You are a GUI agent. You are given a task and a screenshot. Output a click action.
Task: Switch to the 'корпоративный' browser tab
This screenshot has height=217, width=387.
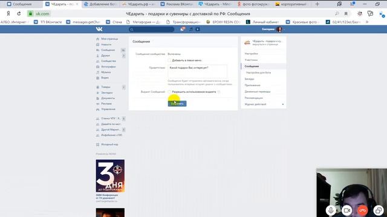(291, 4)
